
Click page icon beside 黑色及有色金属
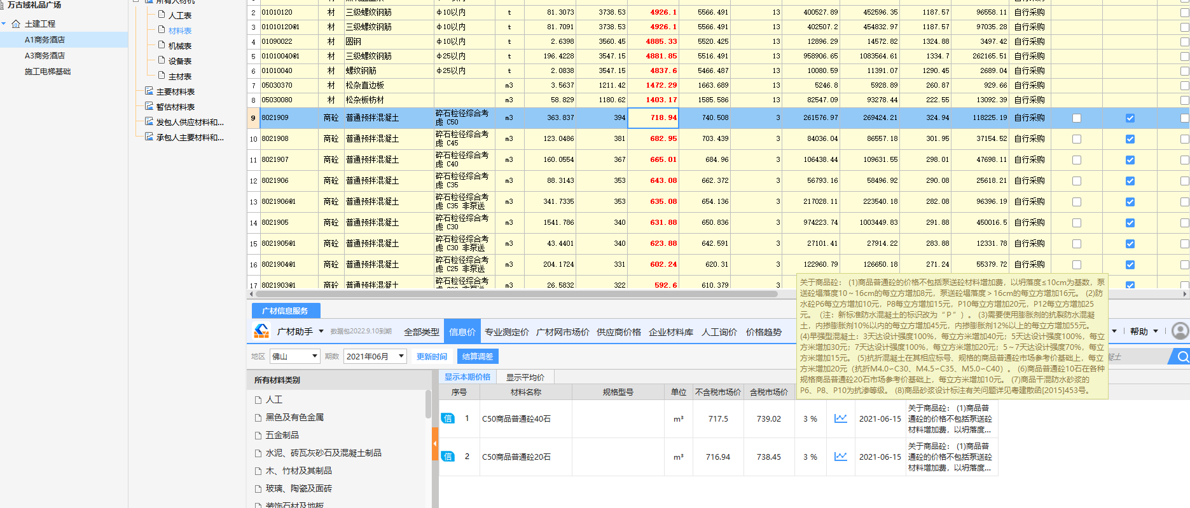(258, 418)
